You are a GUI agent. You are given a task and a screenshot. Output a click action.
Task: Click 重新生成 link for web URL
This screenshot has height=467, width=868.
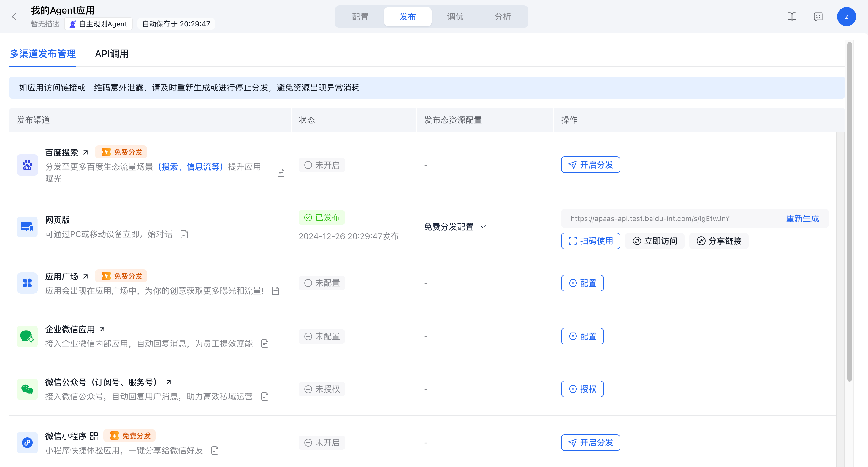coord(802,219)
